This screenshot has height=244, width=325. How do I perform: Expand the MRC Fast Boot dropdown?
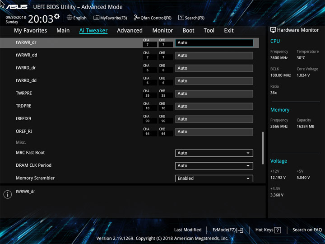(214, 153)
